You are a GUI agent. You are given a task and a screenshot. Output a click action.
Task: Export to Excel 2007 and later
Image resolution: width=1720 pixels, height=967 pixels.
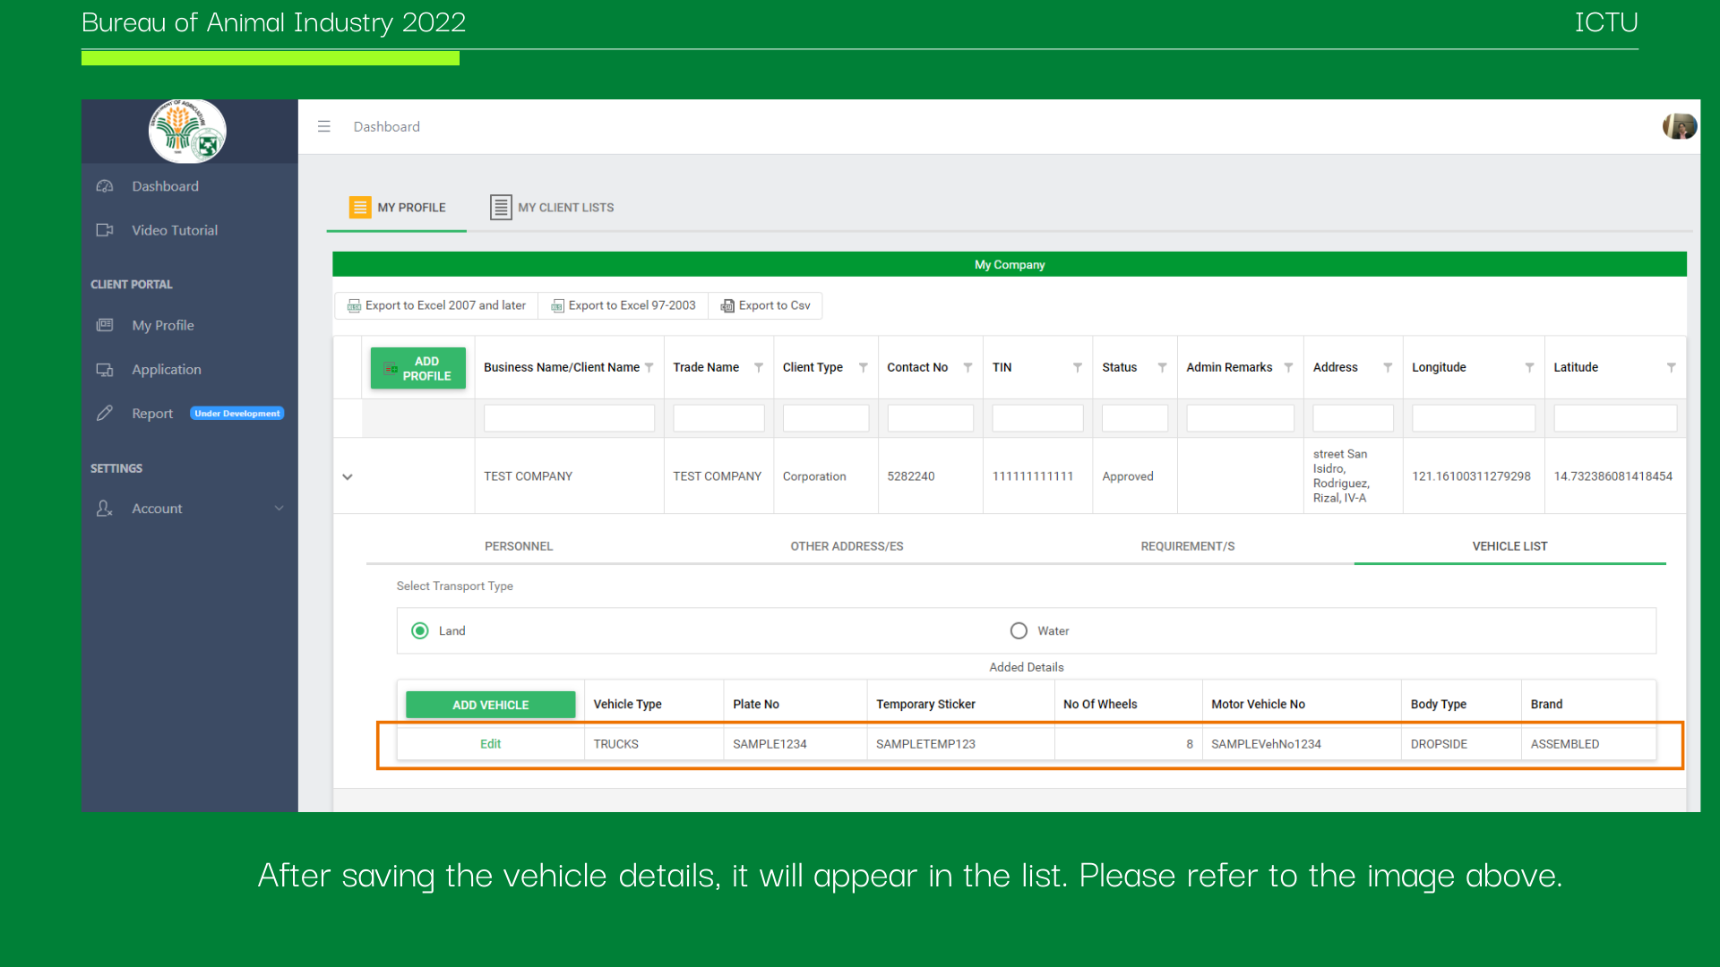[436, 305]
